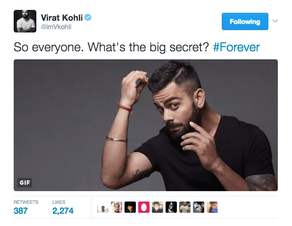Open the #Forever hashtag

[x=236, y=47]
